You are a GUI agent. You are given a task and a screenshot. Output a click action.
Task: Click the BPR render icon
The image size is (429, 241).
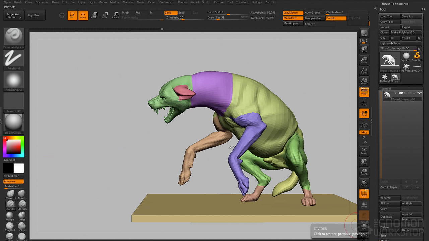364,33
